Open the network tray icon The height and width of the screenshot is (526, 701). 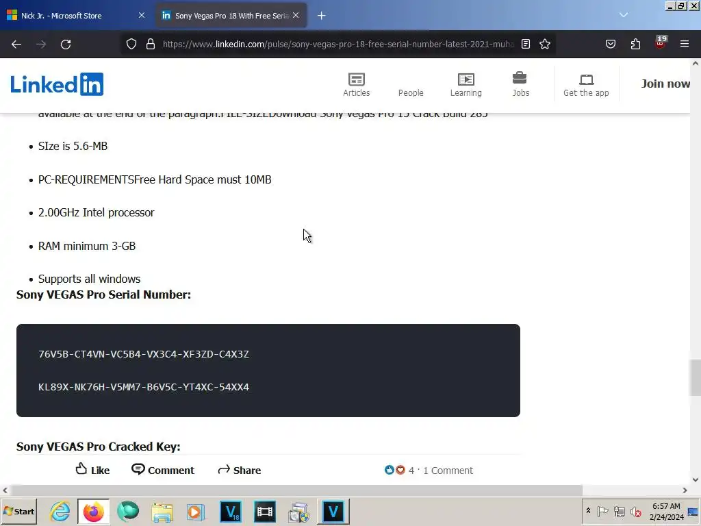619,511
